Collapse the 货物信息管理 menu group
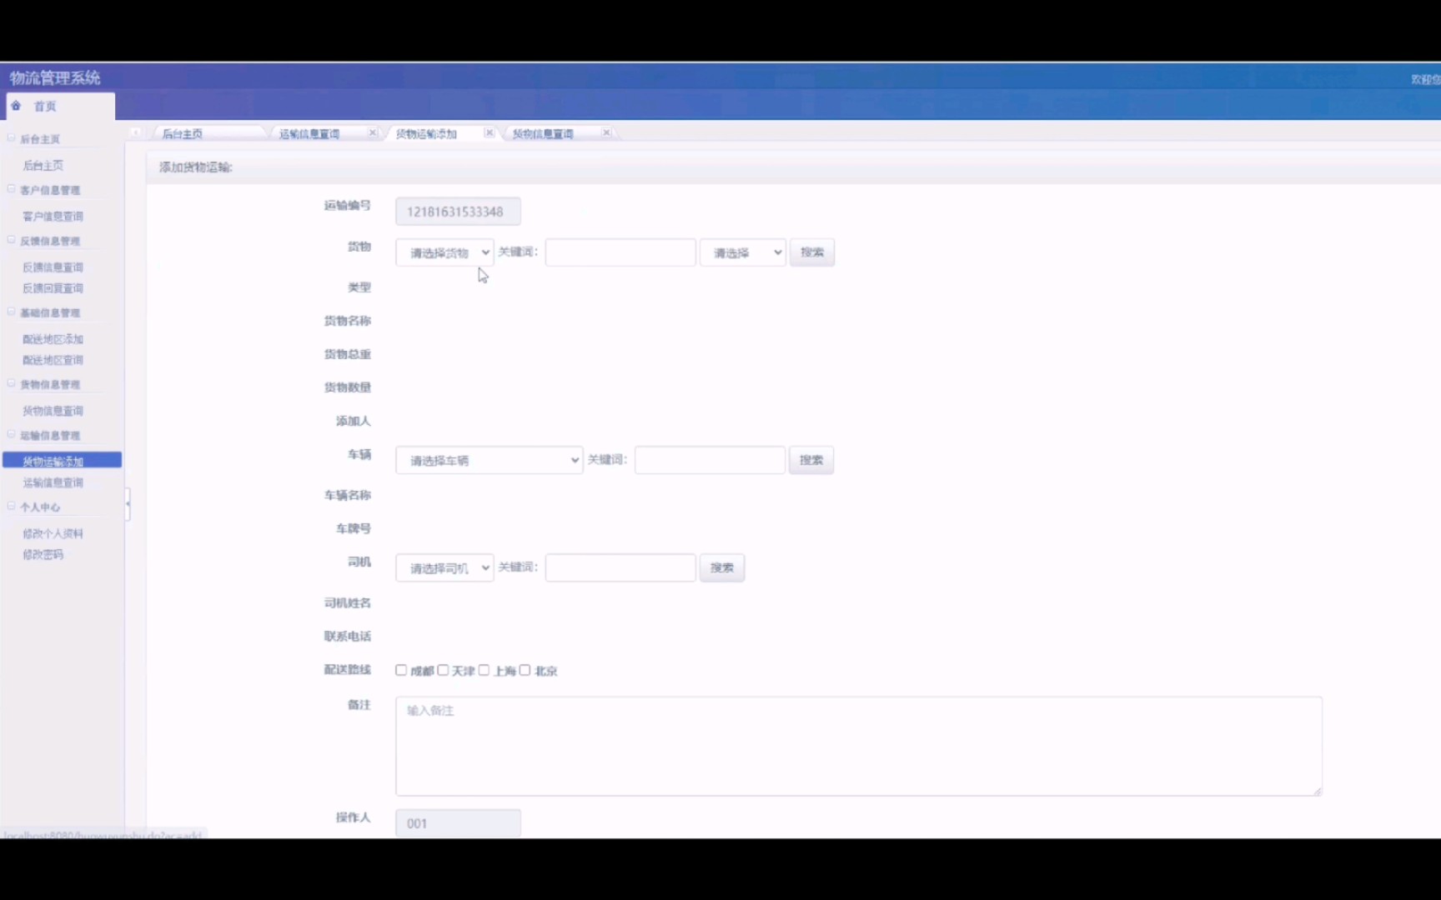Viewport: 1441px width, 900px height. tap(11, 383)
